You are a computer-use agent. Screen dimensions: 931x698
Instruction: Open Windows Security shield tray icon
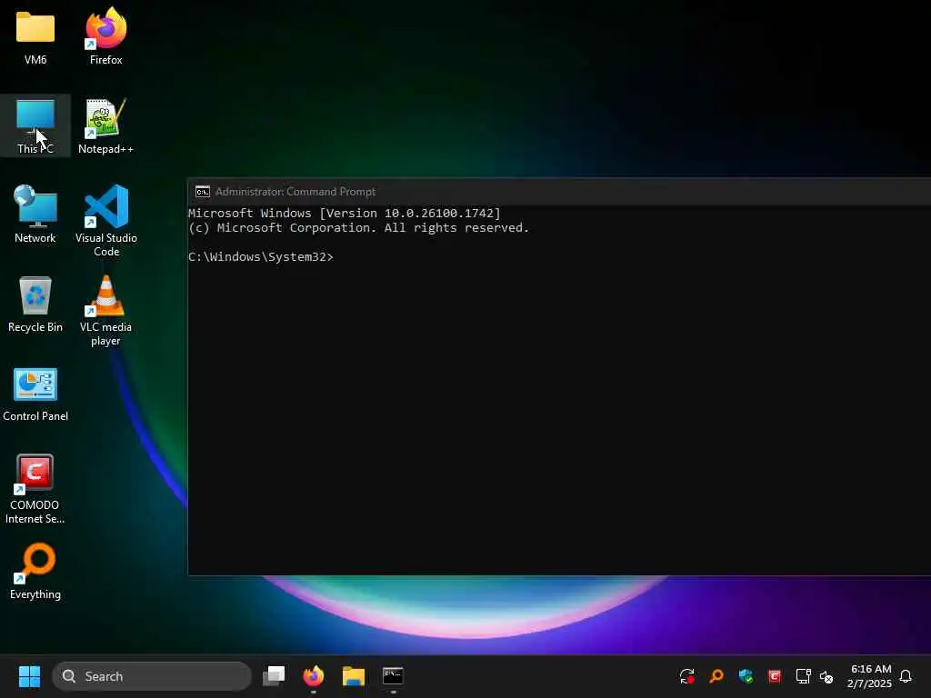(x=746, y=676)
